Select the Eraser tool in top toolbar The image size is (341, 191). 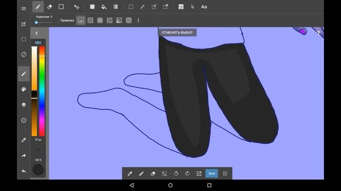(50, 7)
